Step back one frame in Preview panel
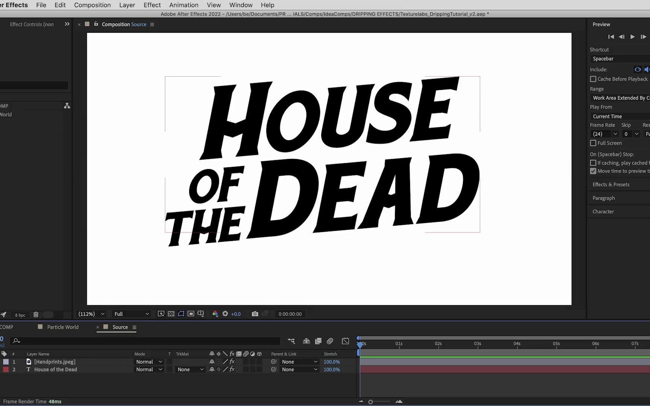The width and height of the screenshot is (650, 406). click(x=621, y=37)
